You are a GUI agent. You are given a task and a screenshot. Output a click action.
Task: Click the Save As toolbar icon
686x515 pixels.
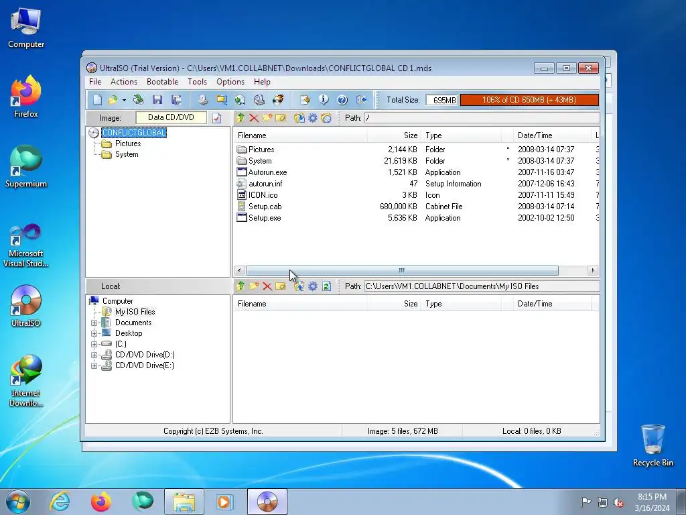coord(176,100)
